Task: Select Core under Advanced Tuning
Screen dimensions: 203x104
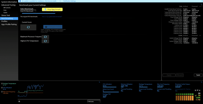Action: point(5,10)
